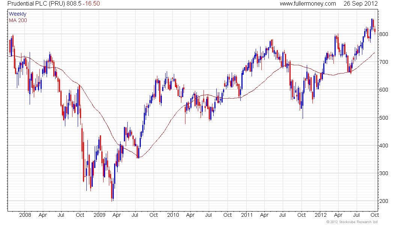
Task: Click the 2010 year label on time axis
Action: point(173,215)
